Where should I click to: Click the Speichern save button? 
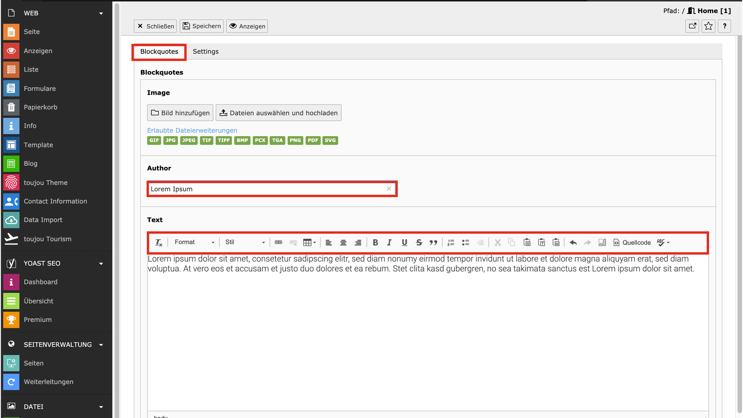[202, 26]
